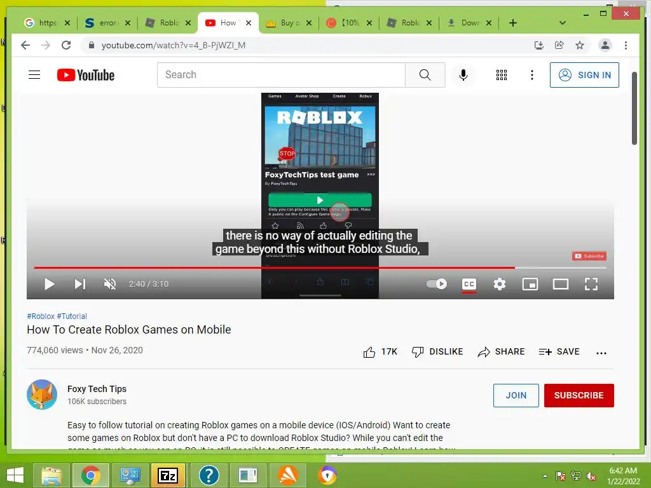Bookmark this page with star

(x=580, y=45)
